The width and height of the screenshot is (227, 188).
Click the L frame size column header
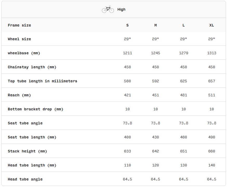pyautogui.click(x=183, y=25)
